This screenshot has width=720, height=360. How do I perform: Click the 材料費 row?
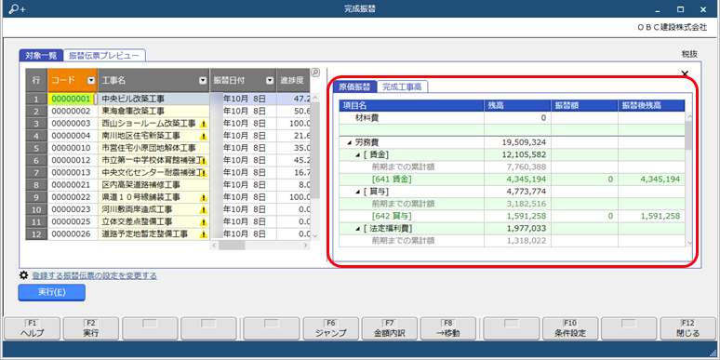(x=512, y=118)
